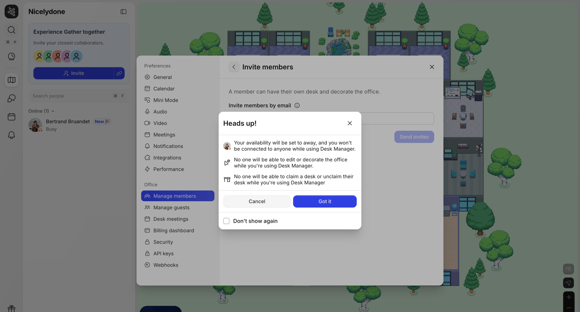Copy invite link with chain icon
The height and width of the screenshot is (312, 580).
pos(119,73)
